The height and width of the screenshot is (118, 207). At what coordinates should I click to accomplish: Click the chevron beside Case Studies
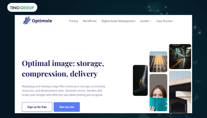pyautogui.click(x=174, y=21)
